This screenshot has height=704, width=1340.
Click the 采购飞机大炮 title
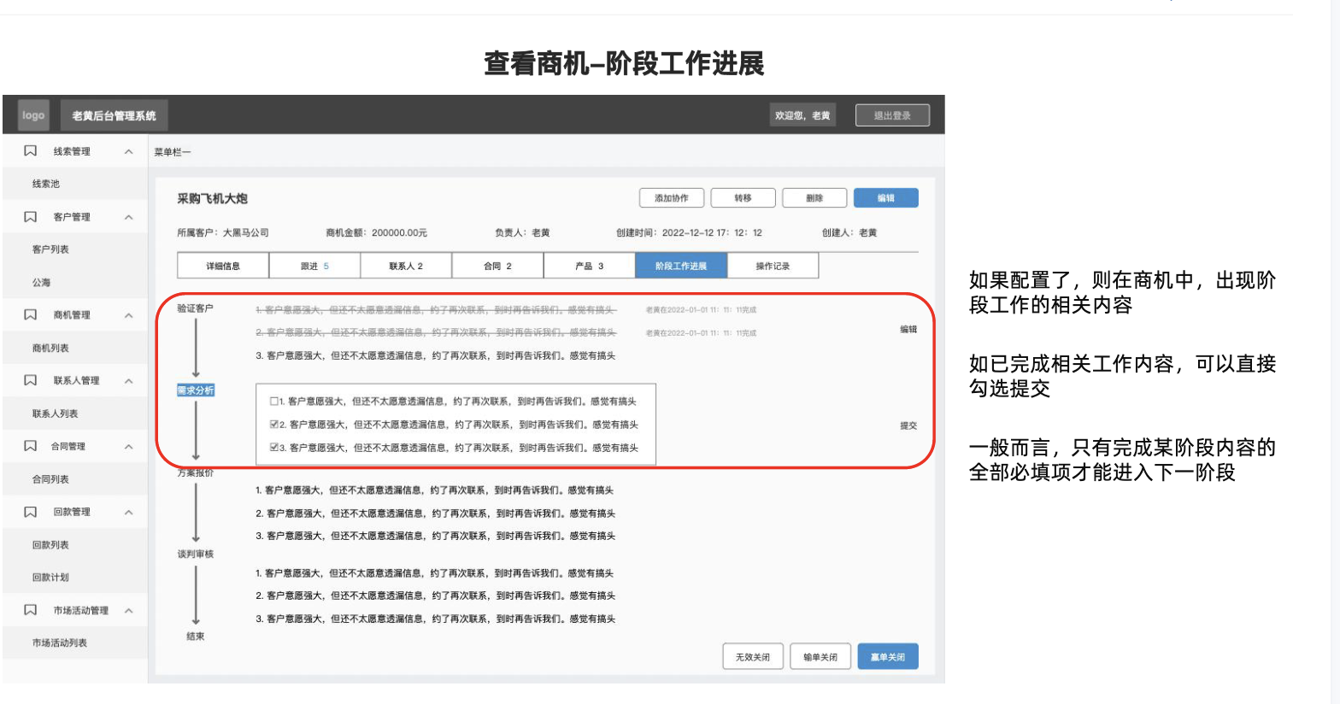coord(212,198)
